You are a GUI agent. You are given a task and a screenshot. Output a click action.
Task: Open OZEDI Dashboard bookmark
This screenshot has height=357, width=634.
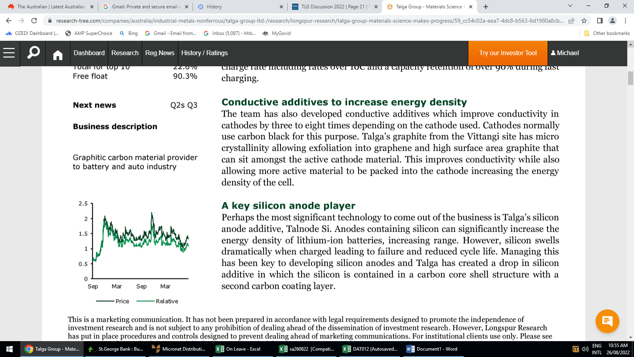coord(32,33)
